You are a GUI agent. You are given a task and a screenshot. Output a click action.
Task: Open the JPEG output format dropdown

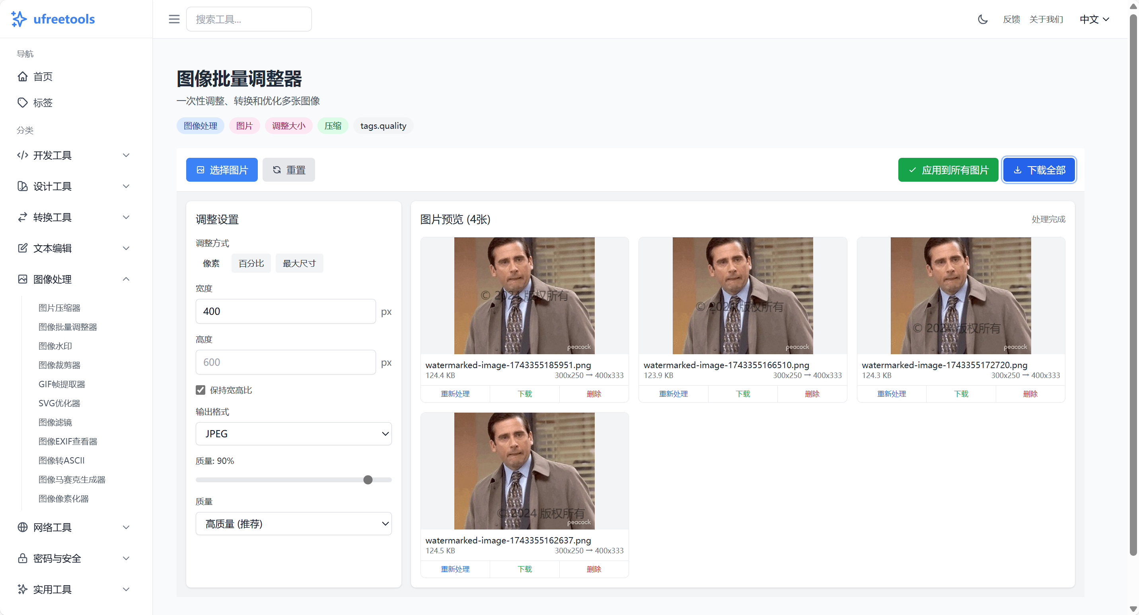pos(294,433)
